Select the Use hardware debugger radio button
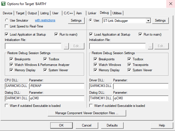This screenshot has width=175, height=131. [91, 20]
